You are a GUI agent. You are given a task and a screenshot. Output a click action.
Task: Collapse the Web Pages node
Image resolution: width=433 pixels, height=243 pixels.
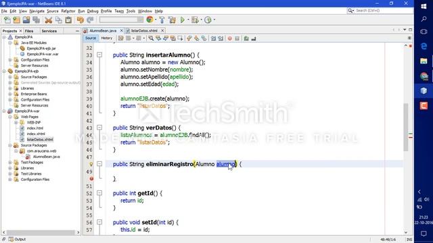(x=10, y=117)
